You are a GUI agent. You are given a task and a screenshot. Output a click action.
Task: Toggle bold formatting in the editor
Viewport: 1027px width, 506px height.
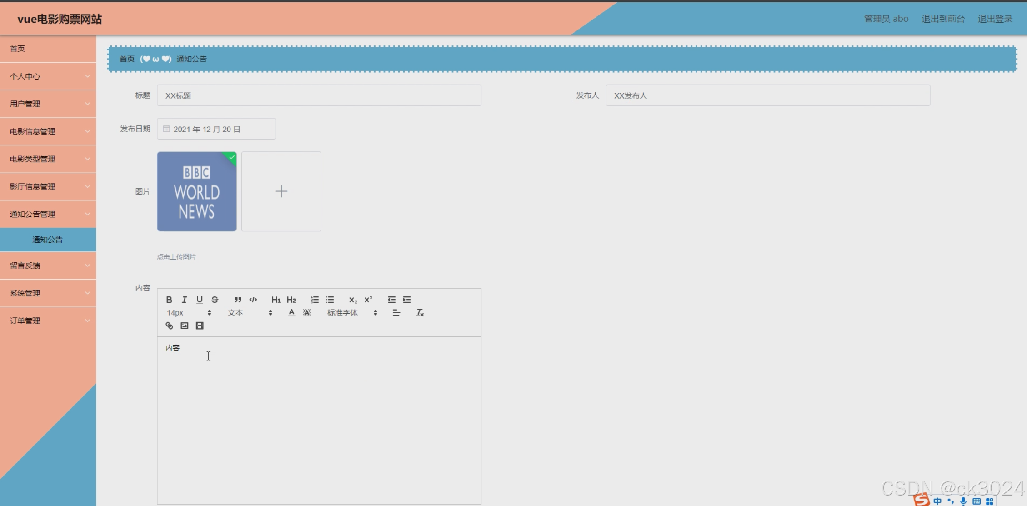(x=169, y=300)
